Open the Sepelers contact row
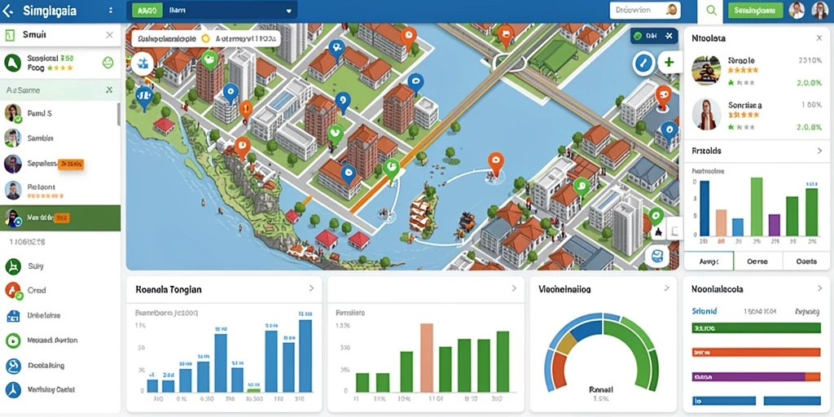Viewport: 834px width, 417px height. point(60,164)
